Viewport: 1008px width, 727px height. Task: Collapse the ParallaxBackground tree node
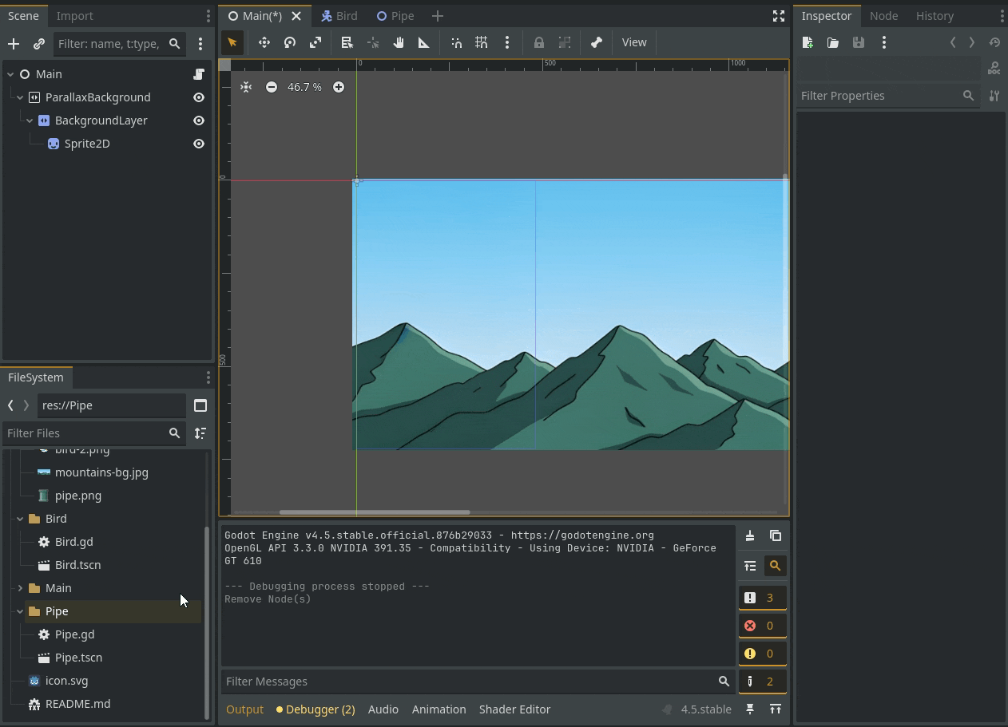point(20,97)
